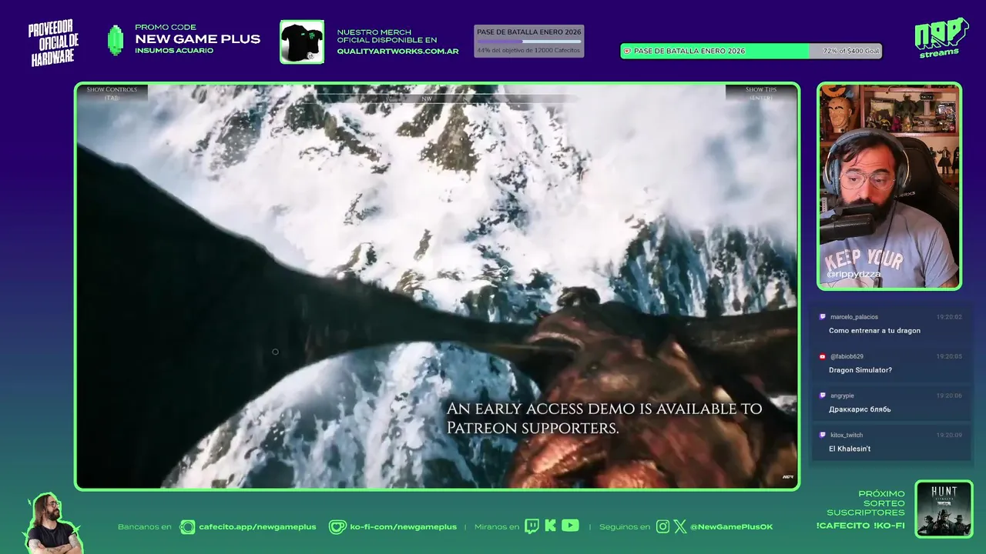Click the Ko-fi icon in green goal bar
Screen dimensions: 986x554
627,52
